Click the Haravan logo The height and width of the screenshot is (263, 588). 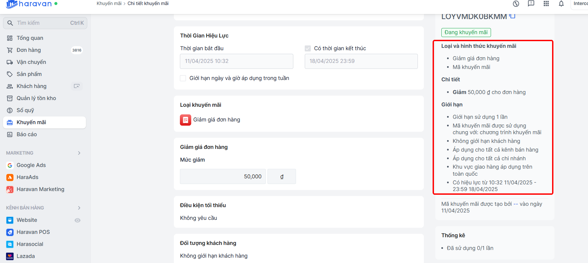tap(29, 4)
